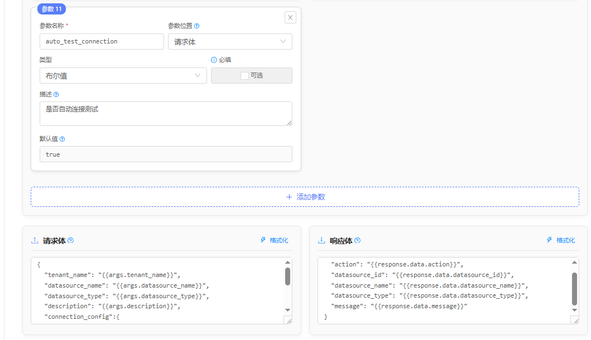The height and width of the screenshot is (340, 591).
Task: Click help icon beside 响应体 title
Action: point(357,241)
